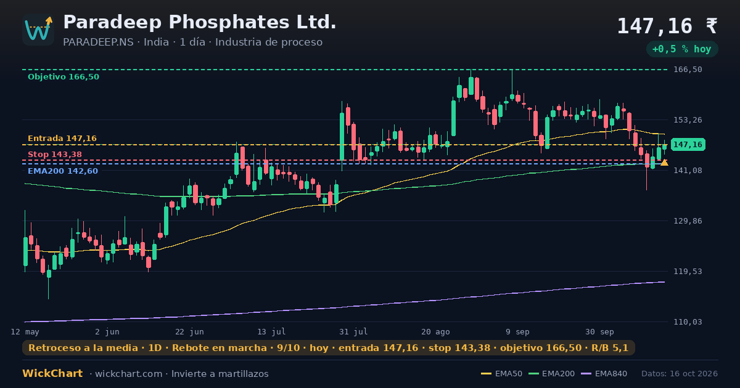The width and height of the screenshot is (740, 388).
Task: Click the EMA840 legend entry
Action: pyautogui.click(x=603, y=374)
